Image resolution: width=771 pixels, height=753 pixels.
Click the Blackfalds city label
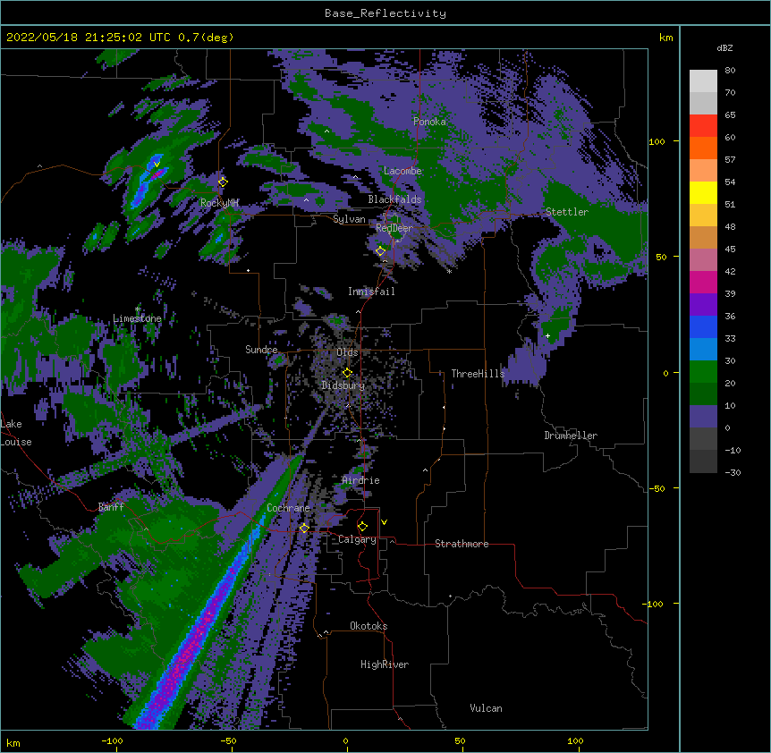pos(394,199)
